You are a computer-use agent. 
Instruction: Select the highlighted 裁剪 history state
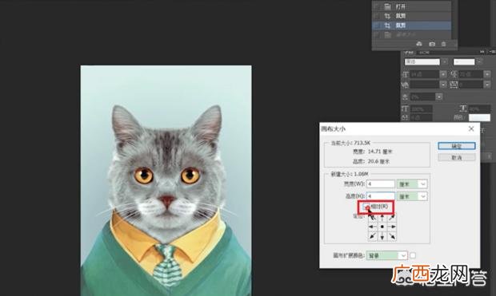411,26
